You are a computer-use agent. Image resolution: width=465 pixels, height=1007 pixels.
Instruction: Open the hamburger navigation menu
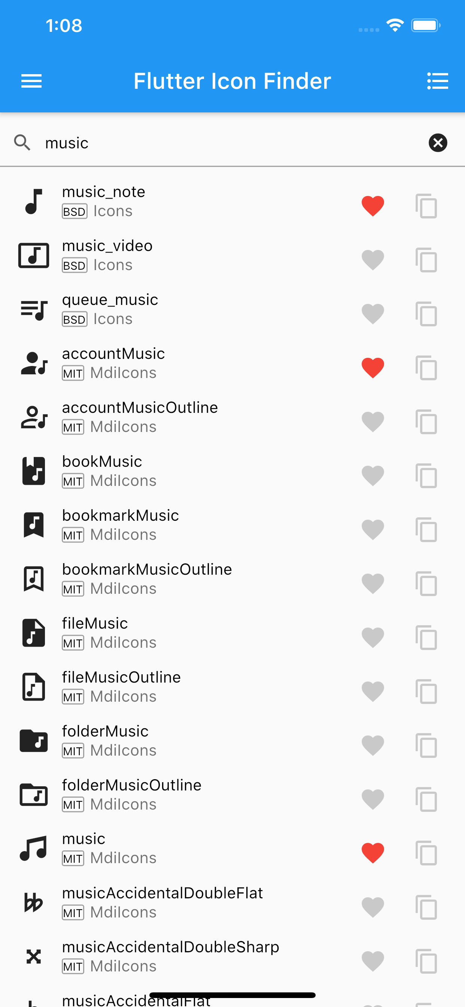[x=31, y=81]
